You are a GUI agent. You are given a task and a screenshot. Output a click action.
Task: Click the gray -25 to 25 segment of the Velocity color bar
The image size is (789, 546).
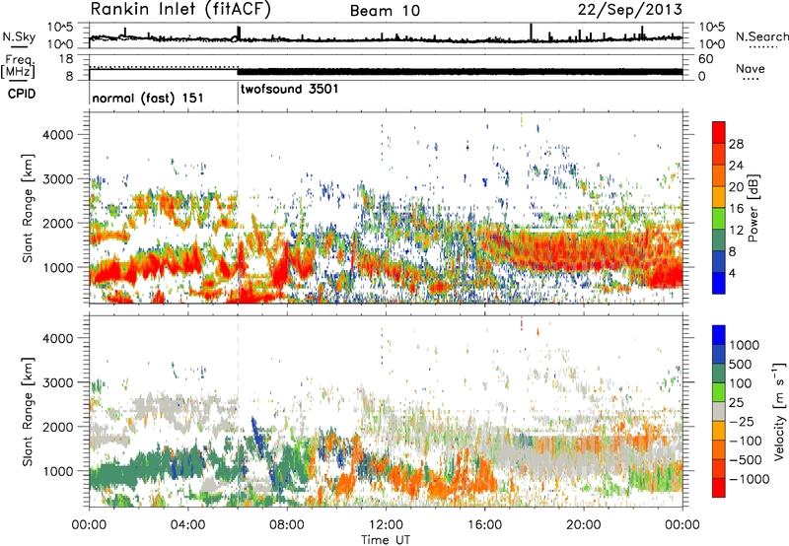[719, 411]
